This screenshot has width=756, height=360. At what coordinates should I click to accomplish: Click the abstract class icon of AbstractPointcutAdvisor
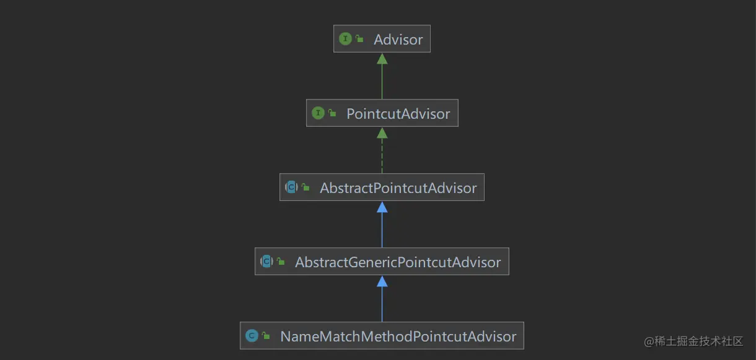coord(291,187)
